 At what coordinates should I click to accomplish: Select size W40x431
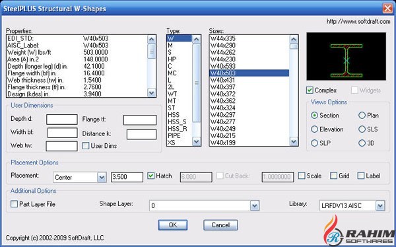(x=249, y=80)
